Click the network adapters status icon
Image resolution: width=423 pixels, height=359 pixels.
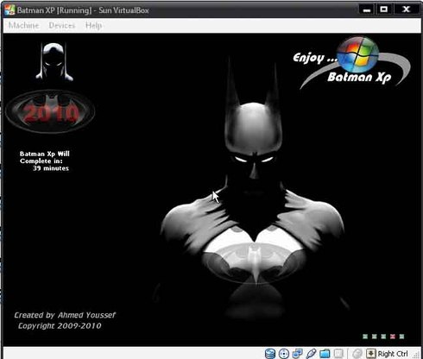297,354
